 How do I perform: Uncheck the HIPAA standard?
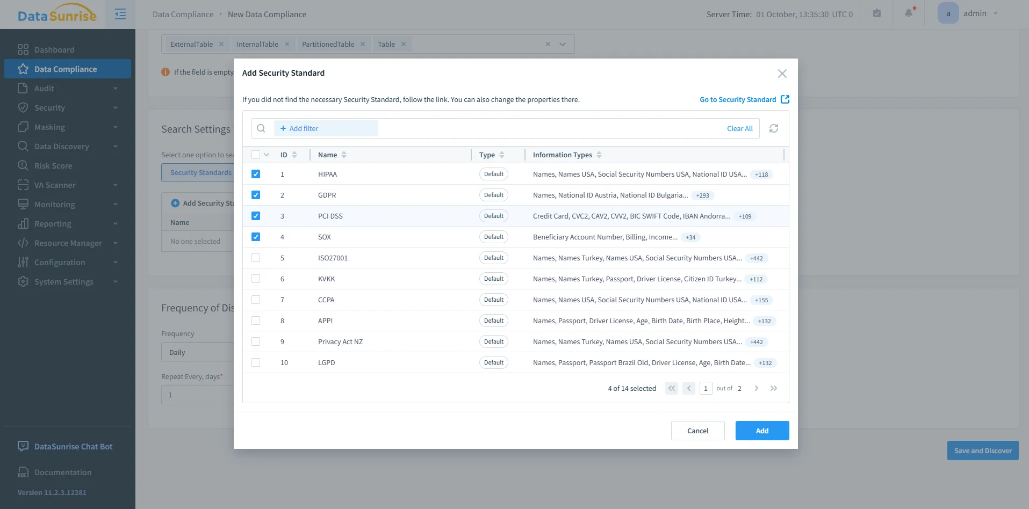click(x=256, y=174)
